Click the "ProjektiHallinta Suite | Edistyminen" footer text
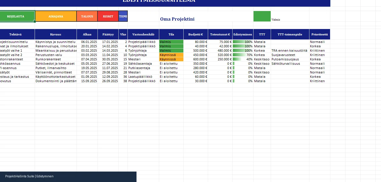The image size is (381, 182). (29, 176)
